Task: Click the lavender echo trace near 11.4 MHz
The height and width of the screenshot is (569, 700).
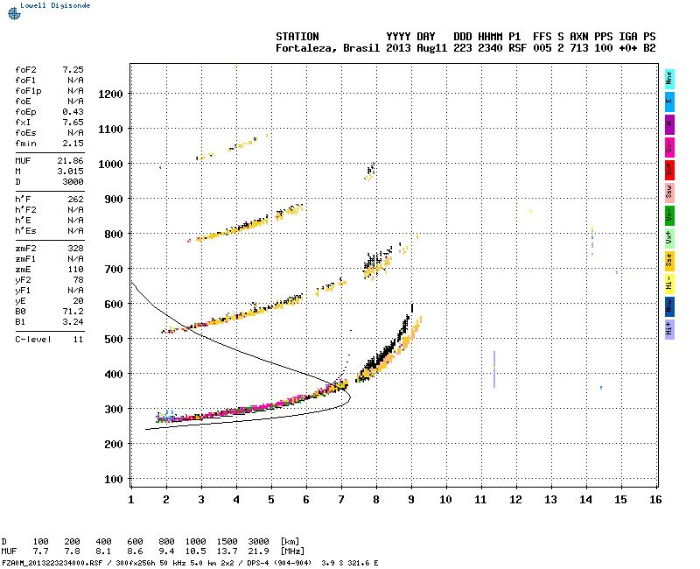Action: pyautogui.click(x=494, y=369)
